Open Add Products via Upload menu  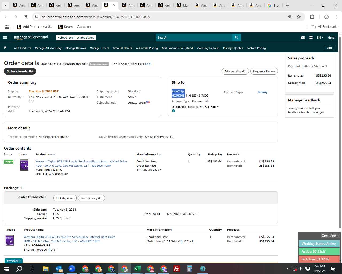(177, 48)
